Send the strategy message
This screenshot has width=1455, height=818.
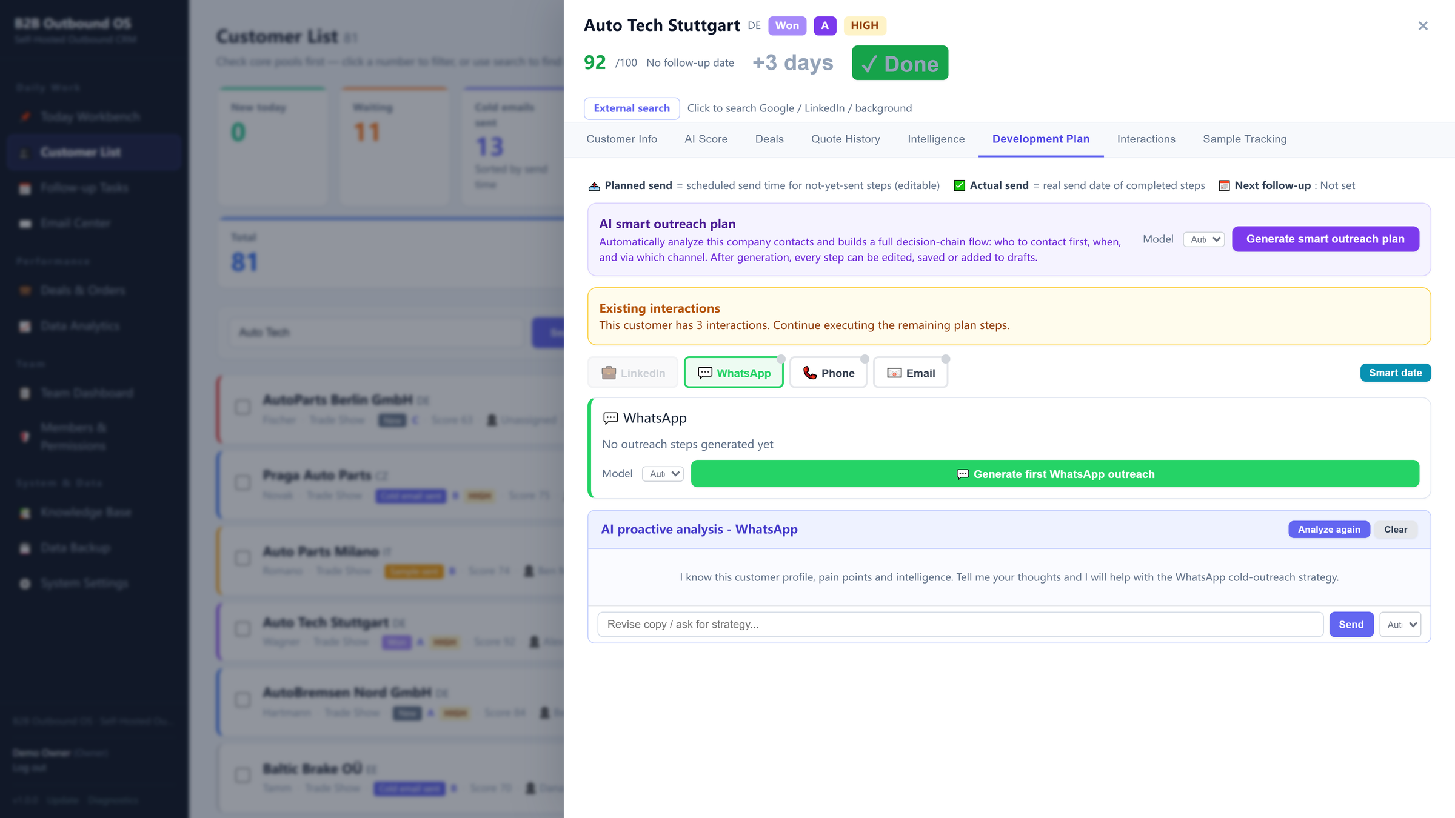[x=1351, y=624]
